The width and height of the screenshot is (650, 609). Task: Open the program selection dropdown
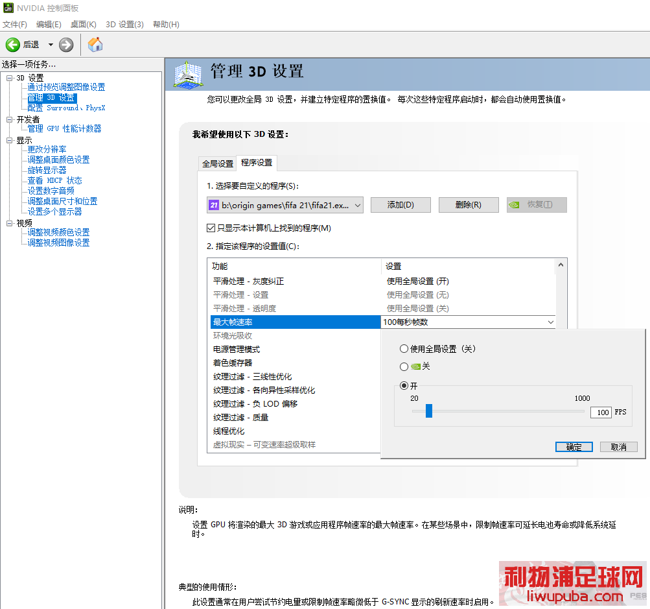284,205
